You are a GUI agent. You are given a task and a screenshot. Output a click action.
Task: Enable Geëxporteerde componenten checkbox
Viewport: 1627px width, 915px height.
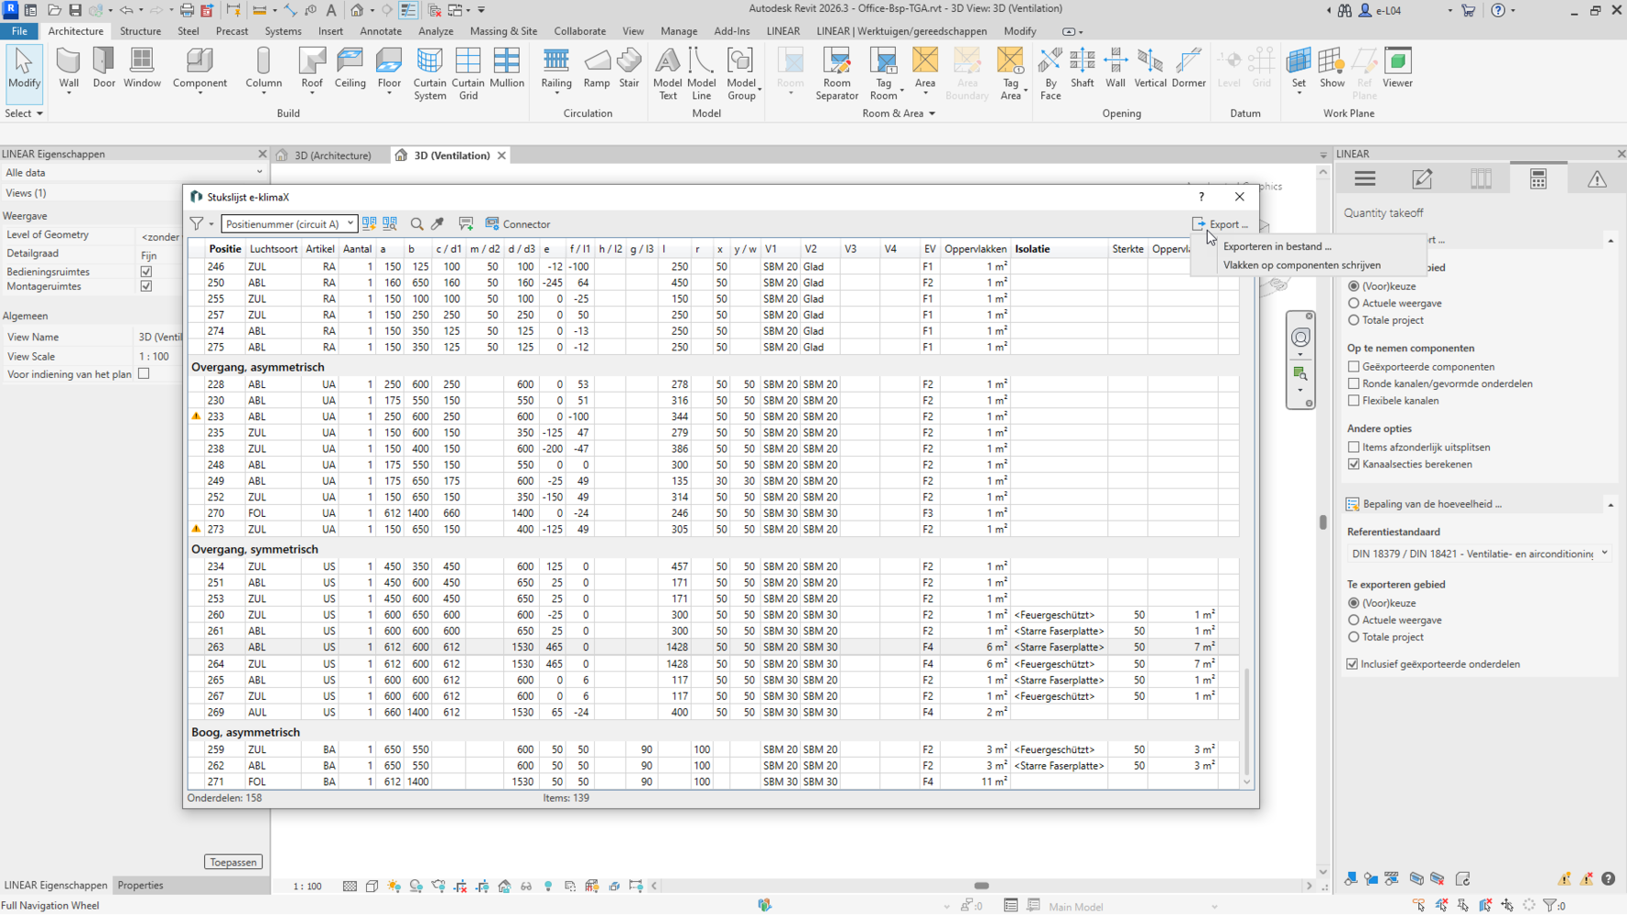pos(1353,367)
